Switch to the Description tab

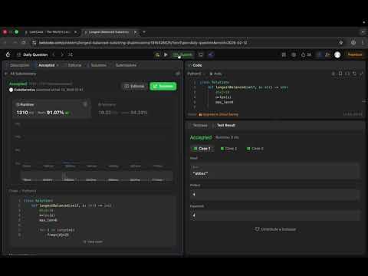(x=19, y=65)
